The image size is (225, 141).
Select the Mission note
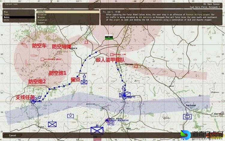(x=68, y=17)
